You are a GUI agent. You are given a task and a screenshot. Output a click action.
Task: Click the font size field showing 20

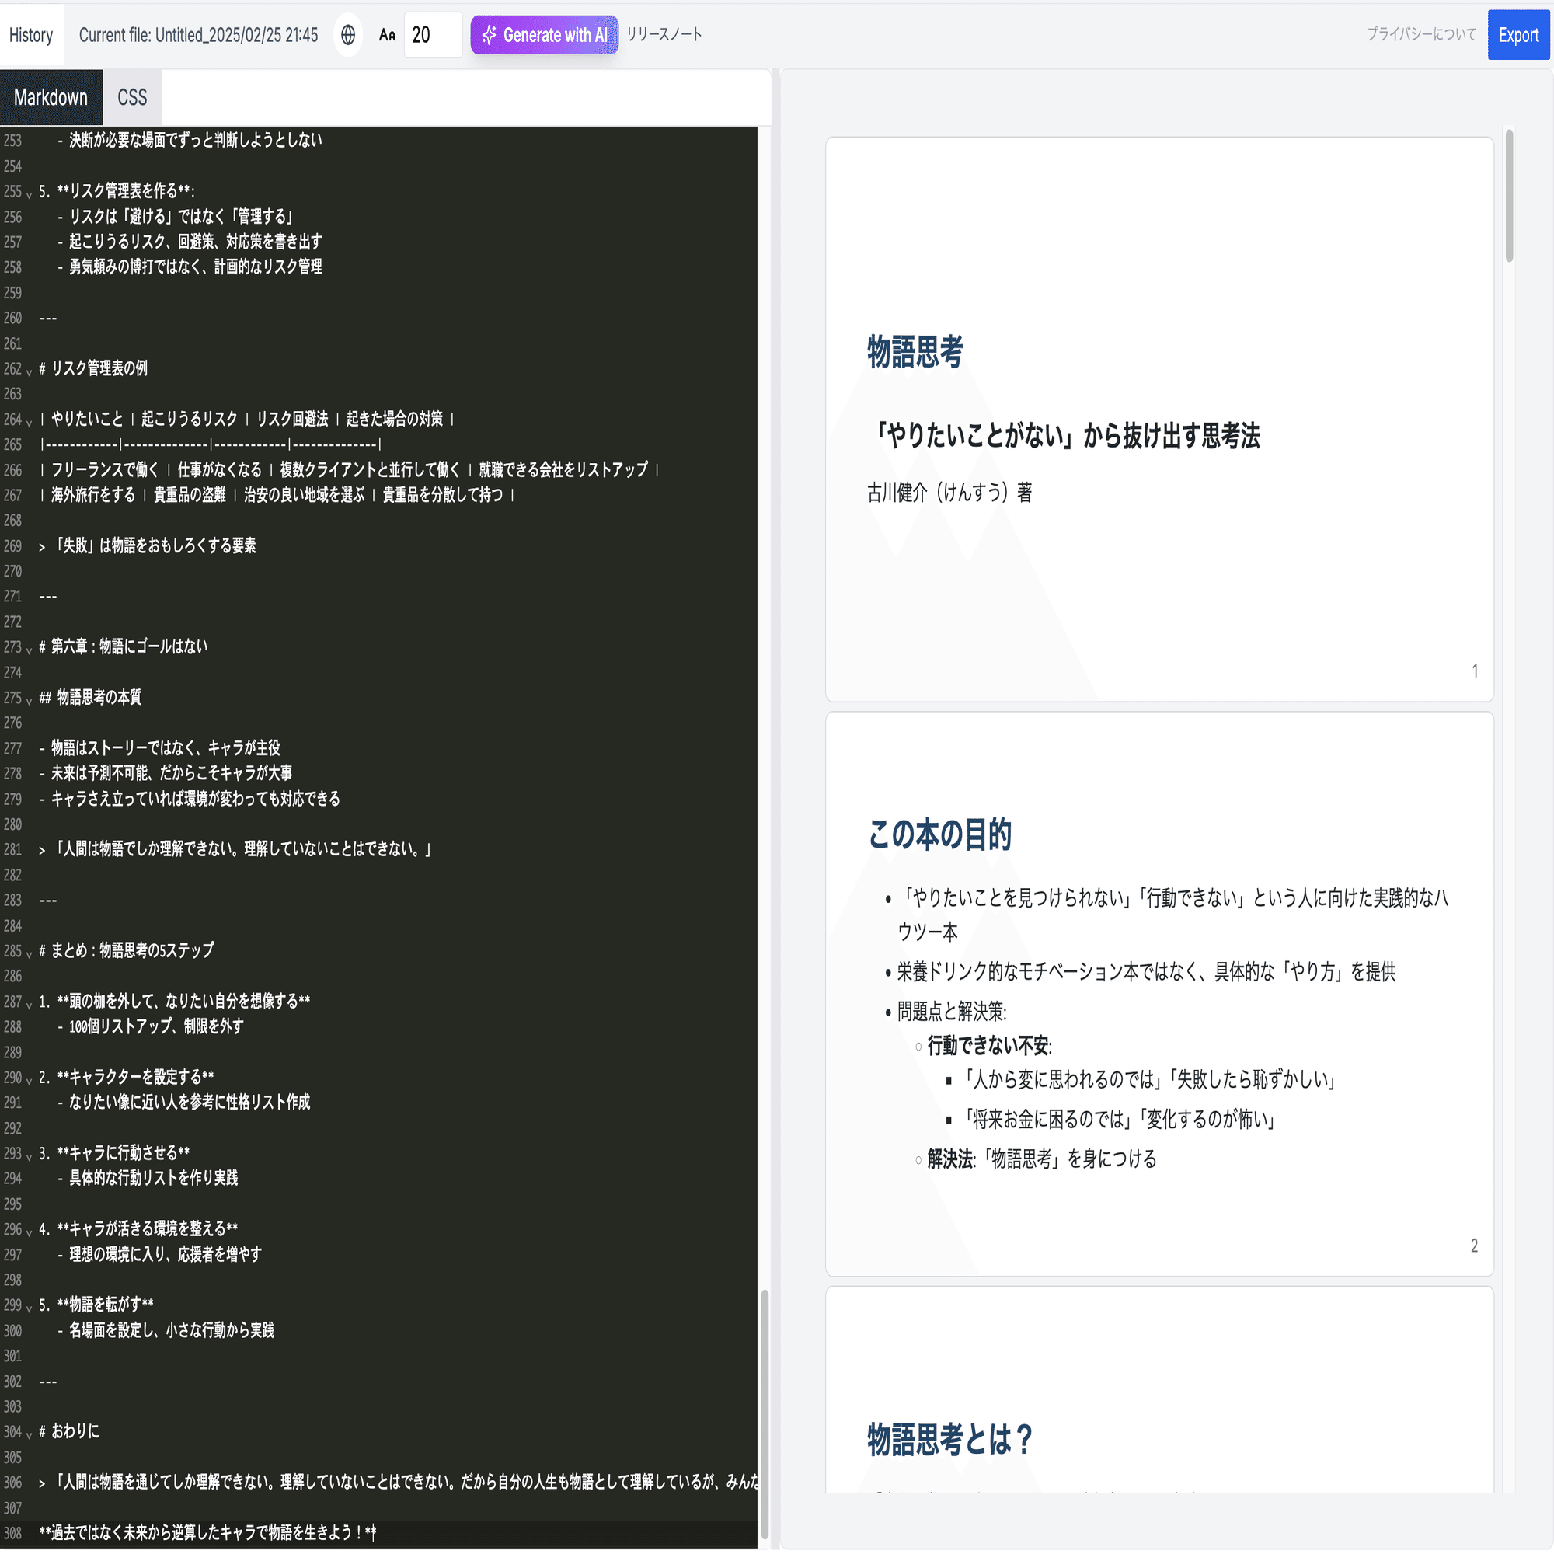433,35
